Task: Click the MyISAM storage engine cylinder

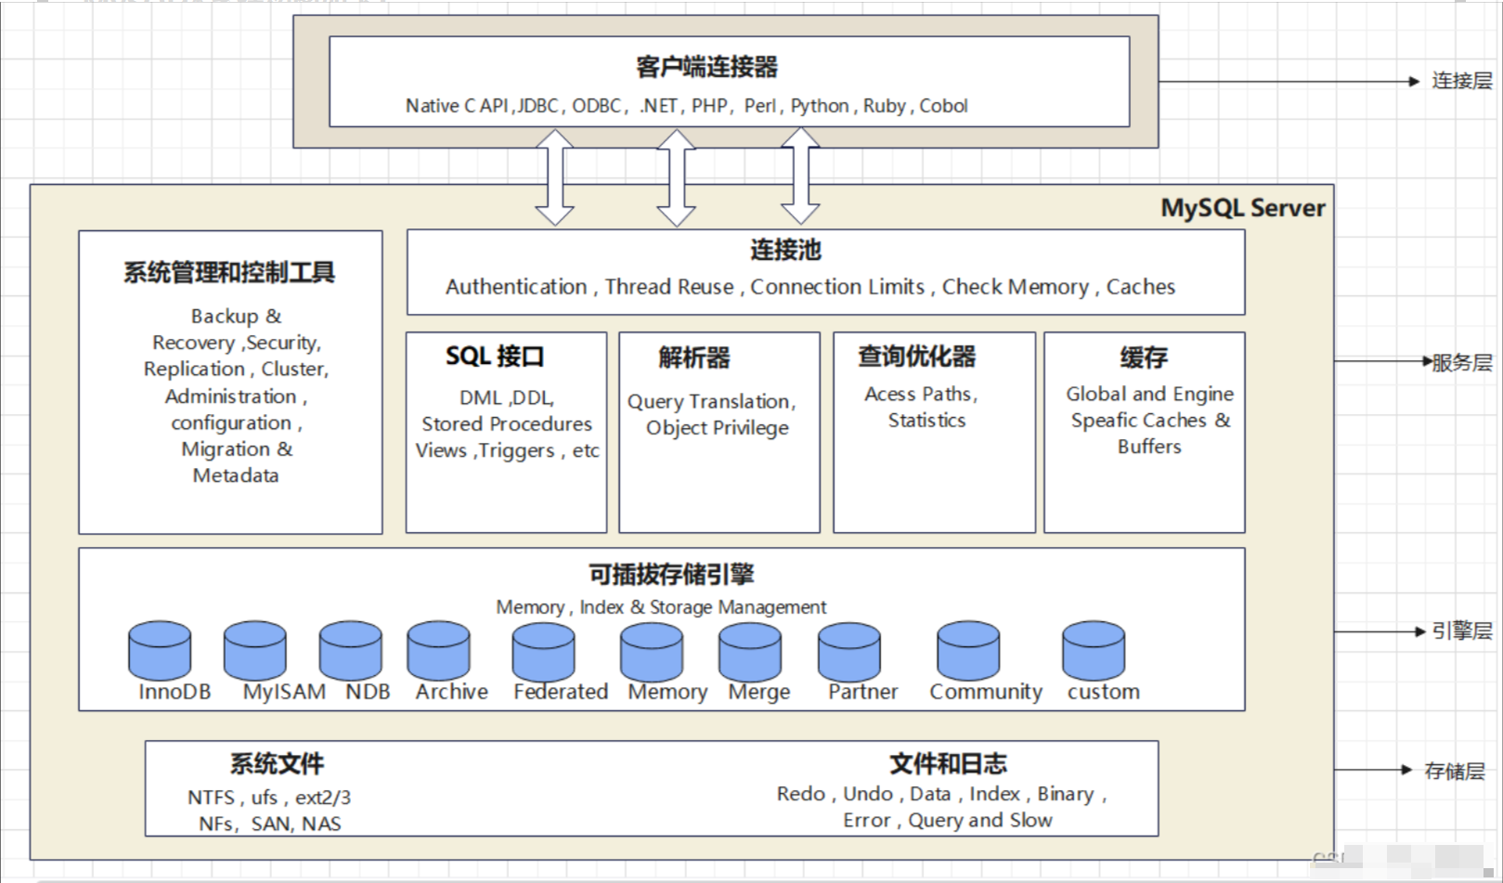Action: (x=255, y=650)
